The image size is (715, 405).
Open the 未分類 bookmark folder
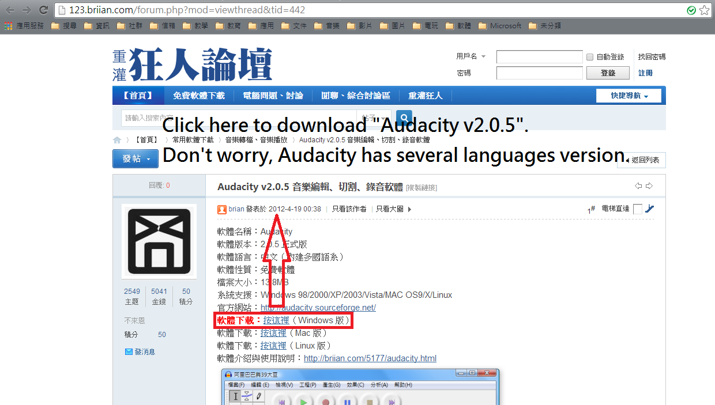pyautogui.click(x=544, y=26)
